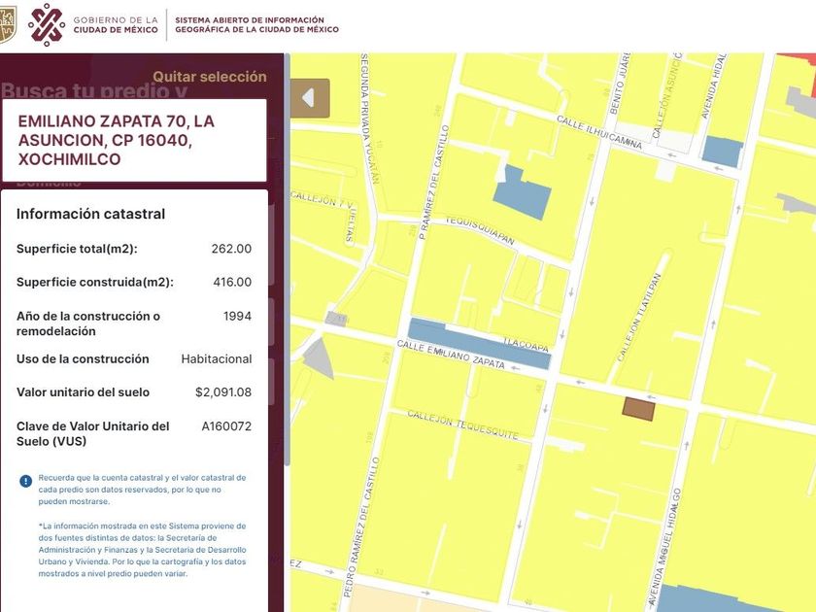Click the Callejón Tlatilpan street label
The width and height of the screenshot is (816, 612).
click(639, 317)
